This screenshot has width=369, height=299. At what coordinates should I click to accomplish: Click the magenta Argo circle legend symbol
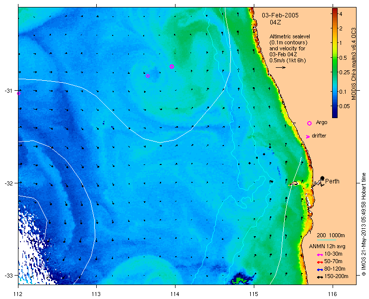click(310, 123)
